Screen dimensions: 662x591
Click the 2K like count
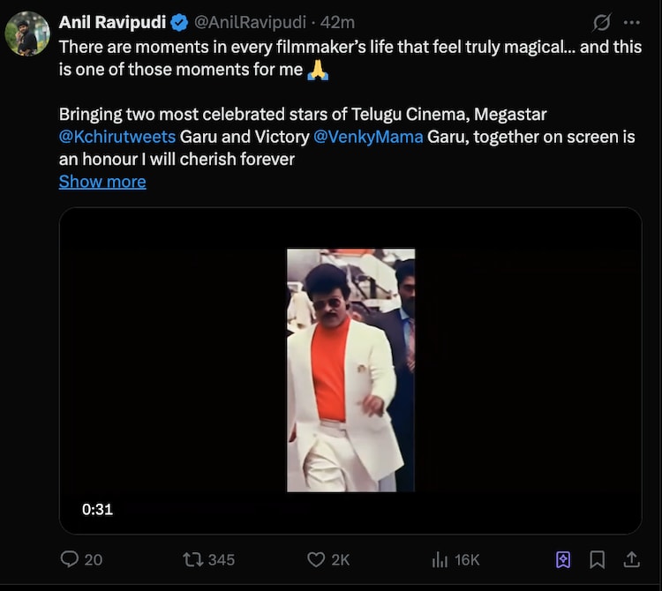(341, 559)
